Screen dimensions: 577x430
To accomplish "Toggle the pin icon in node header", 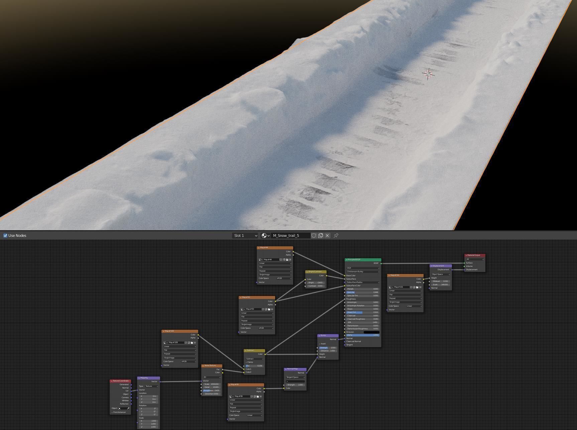I will (336, 236).
